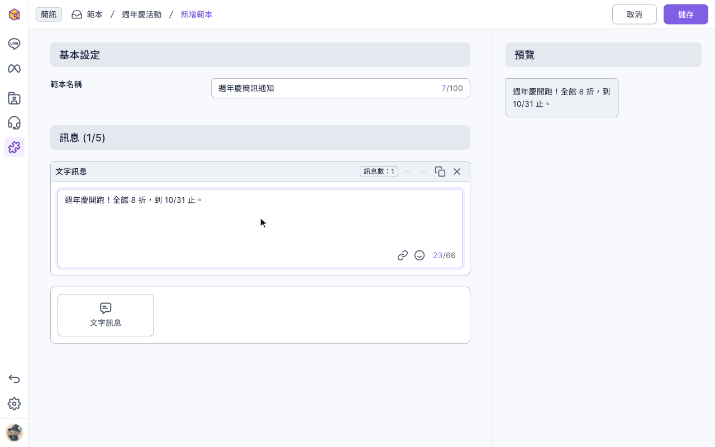The width and height of the screenshot is (715, 447).
Task: Remove the 文字訊息 block with X
Action: coord(457,172)
